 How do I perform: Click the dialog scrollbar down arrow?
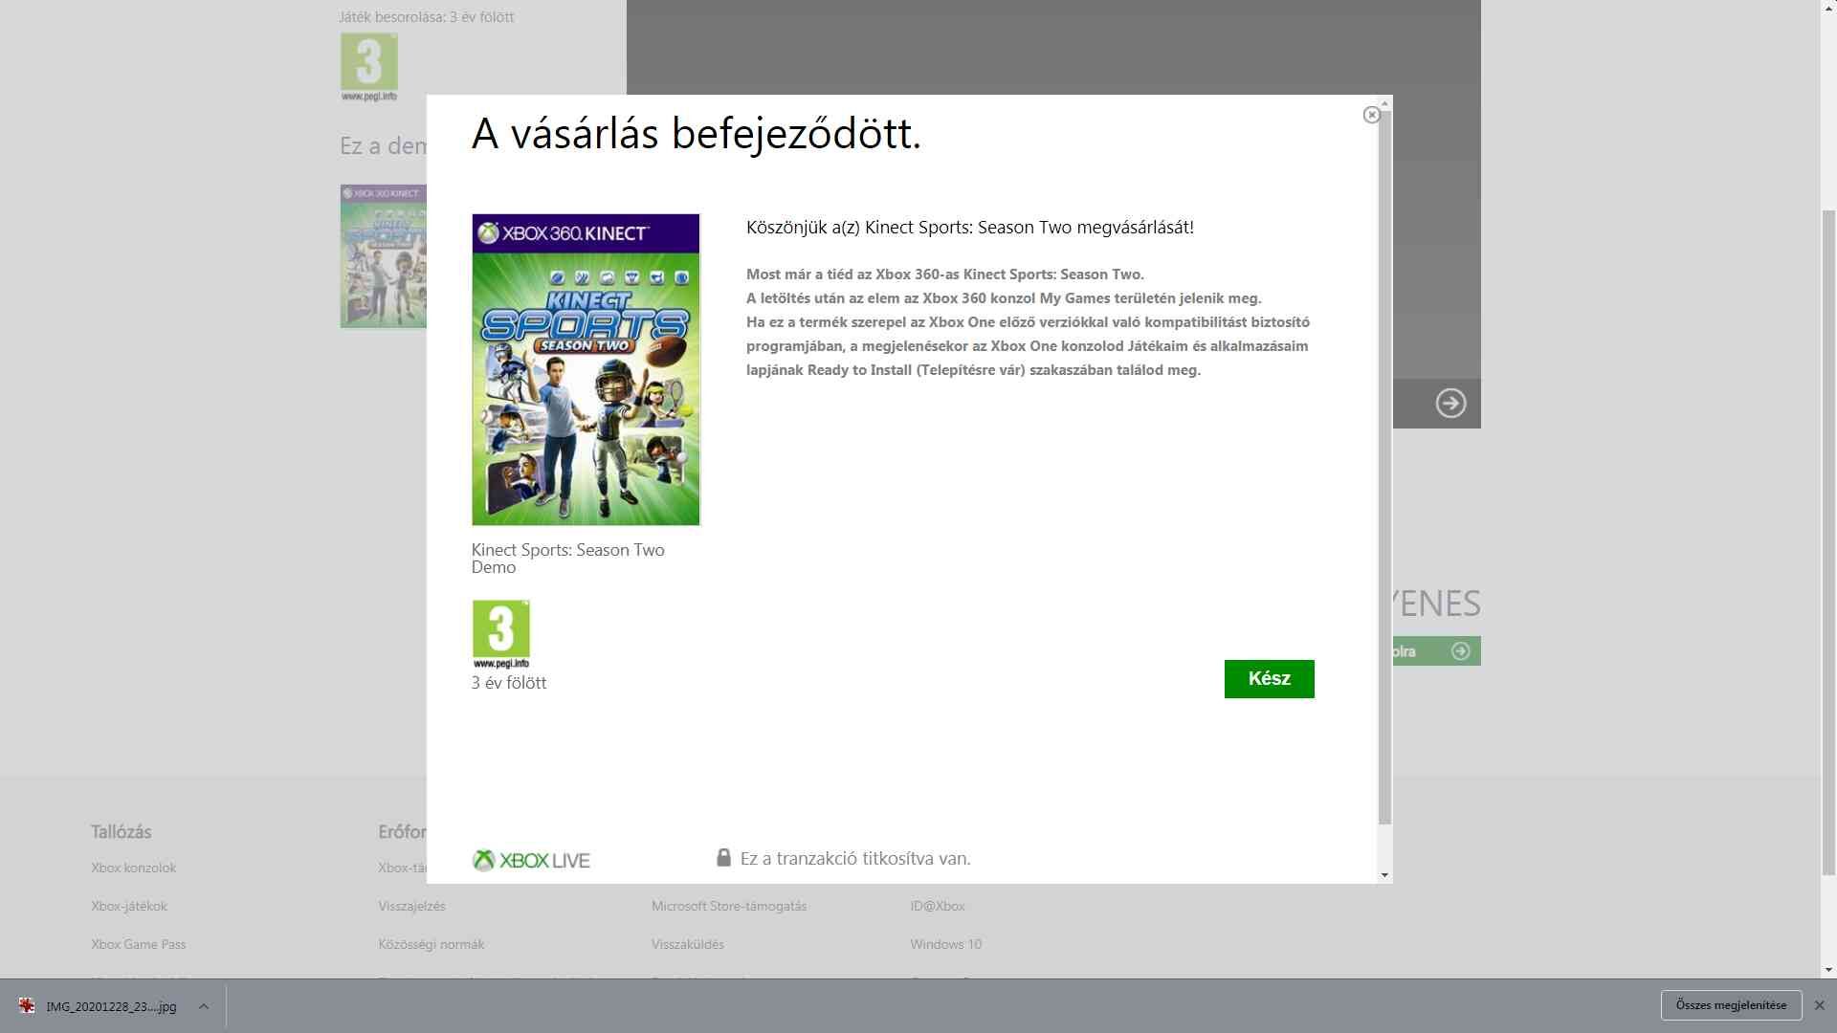pyautogui.click(x=1384, y=875)
